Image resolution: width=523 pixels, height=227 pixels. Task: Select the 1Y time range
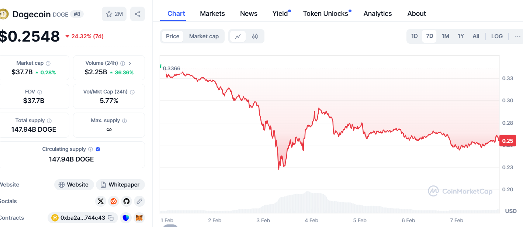click(461, 36)
